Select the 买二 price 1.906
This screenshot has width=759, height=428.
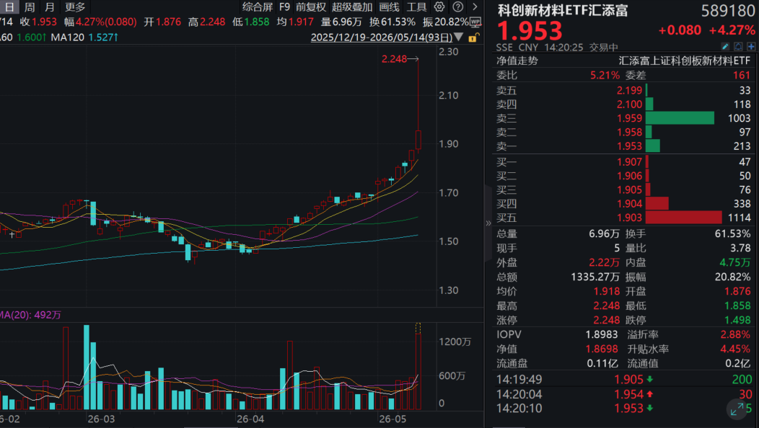click(x=629, y=176)
